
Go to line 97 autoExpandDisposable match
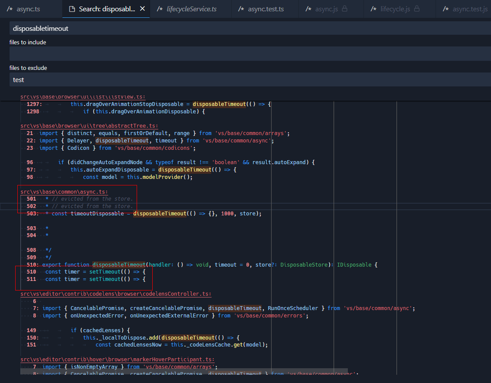click(131, 169)
